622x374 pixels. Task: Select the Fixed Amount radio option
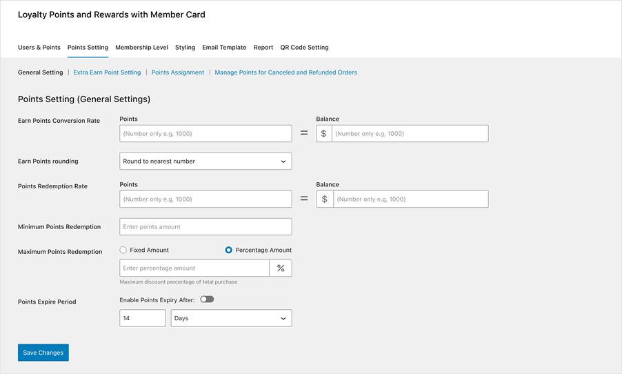(123, 250)
